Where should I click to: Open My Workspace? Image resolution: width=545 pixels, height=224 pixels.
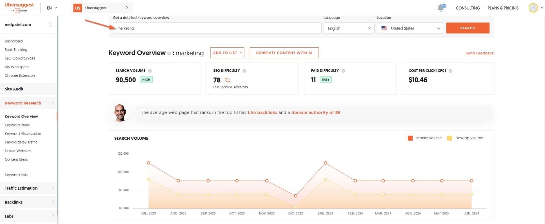point(17,67)
